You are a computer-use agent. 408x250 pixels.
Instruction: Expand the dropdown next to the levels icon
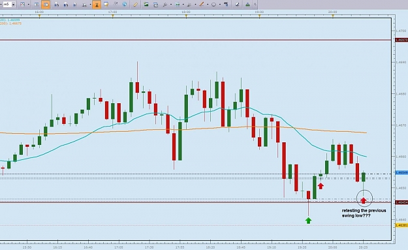(183, 5)
